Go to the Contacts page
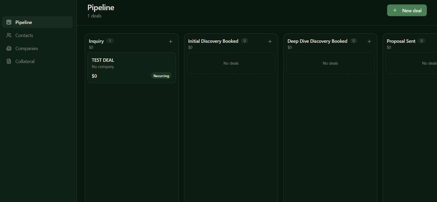Image resolution: width=437 pixels, height=202 pixels. pos(38,35)
